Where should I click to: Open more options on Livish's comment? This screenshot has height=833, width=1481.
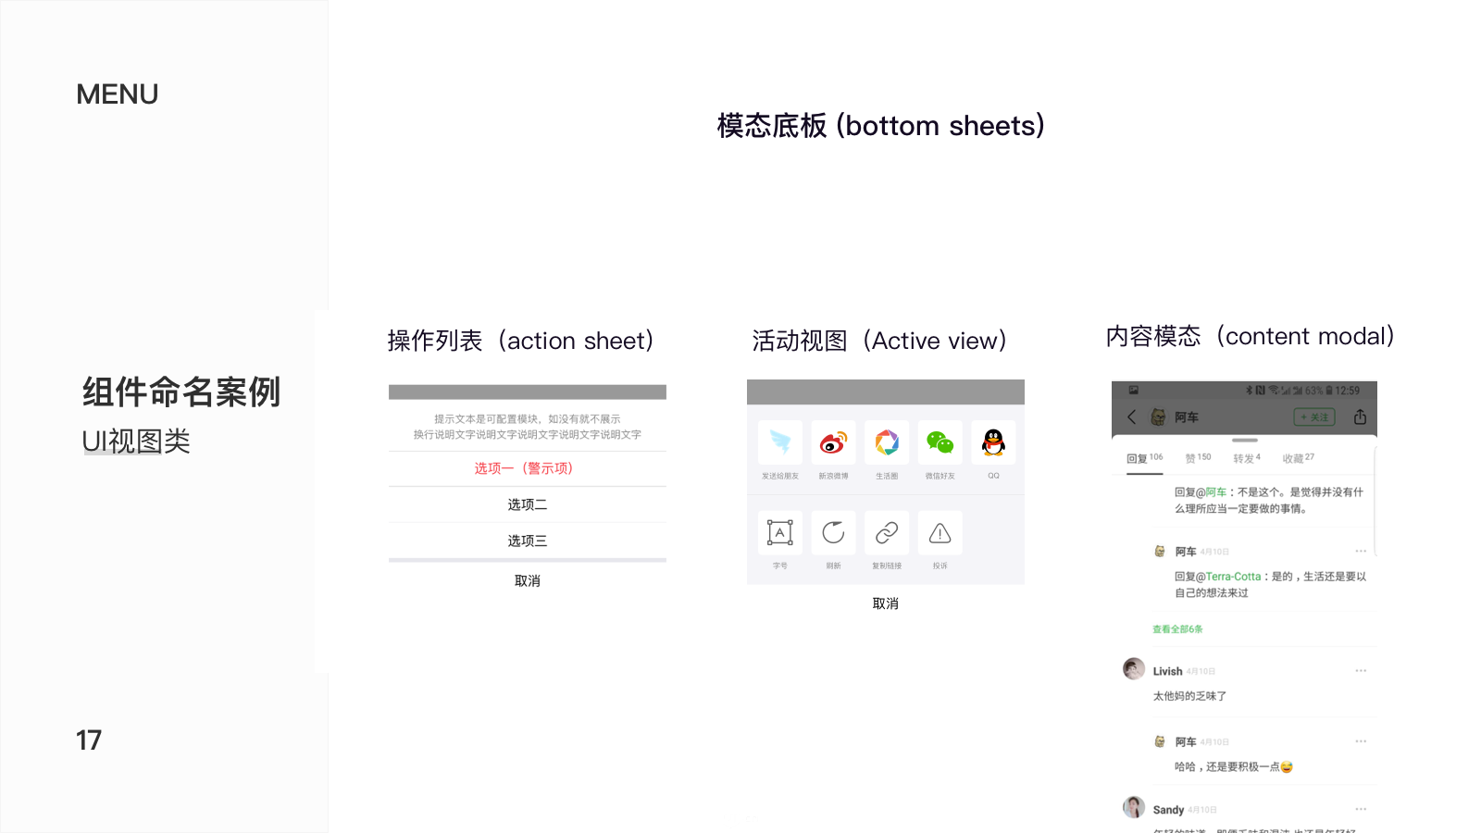(x=1361, y=670)
